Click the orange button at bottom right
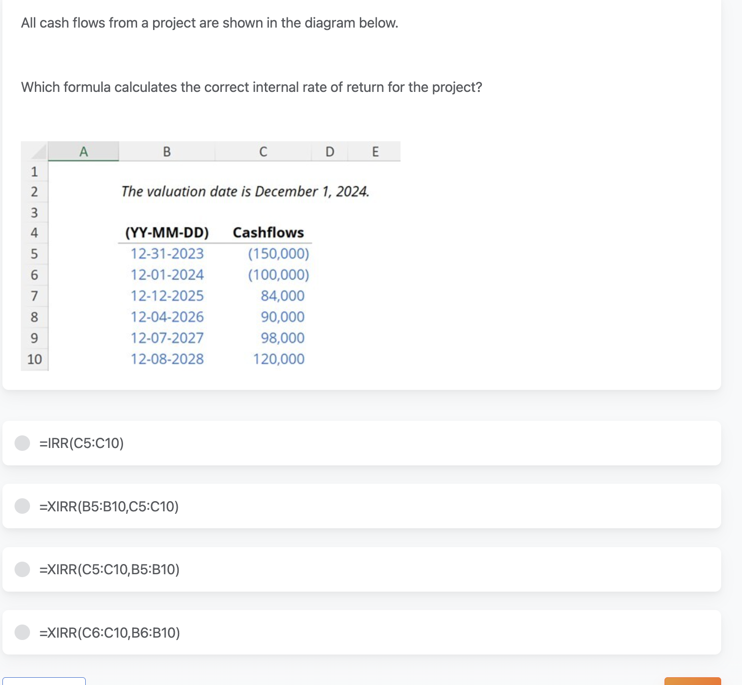The width and height of the screenshot is (742, 685). 693,681
